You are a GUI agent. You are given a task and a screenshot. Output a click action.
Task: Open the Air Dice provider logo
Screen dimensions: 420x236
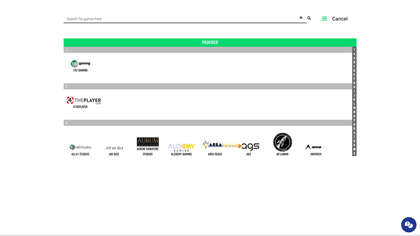[114, 147]
